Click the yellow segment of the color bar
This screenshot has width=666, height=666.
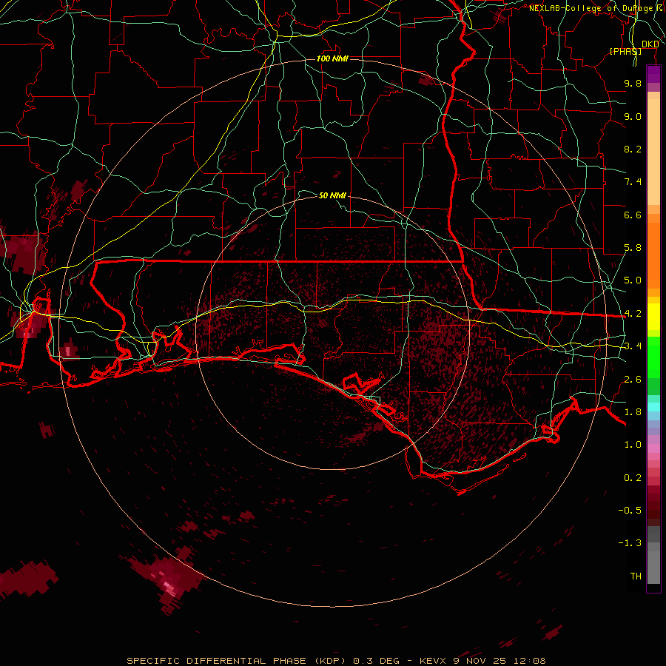click(653, 317)
